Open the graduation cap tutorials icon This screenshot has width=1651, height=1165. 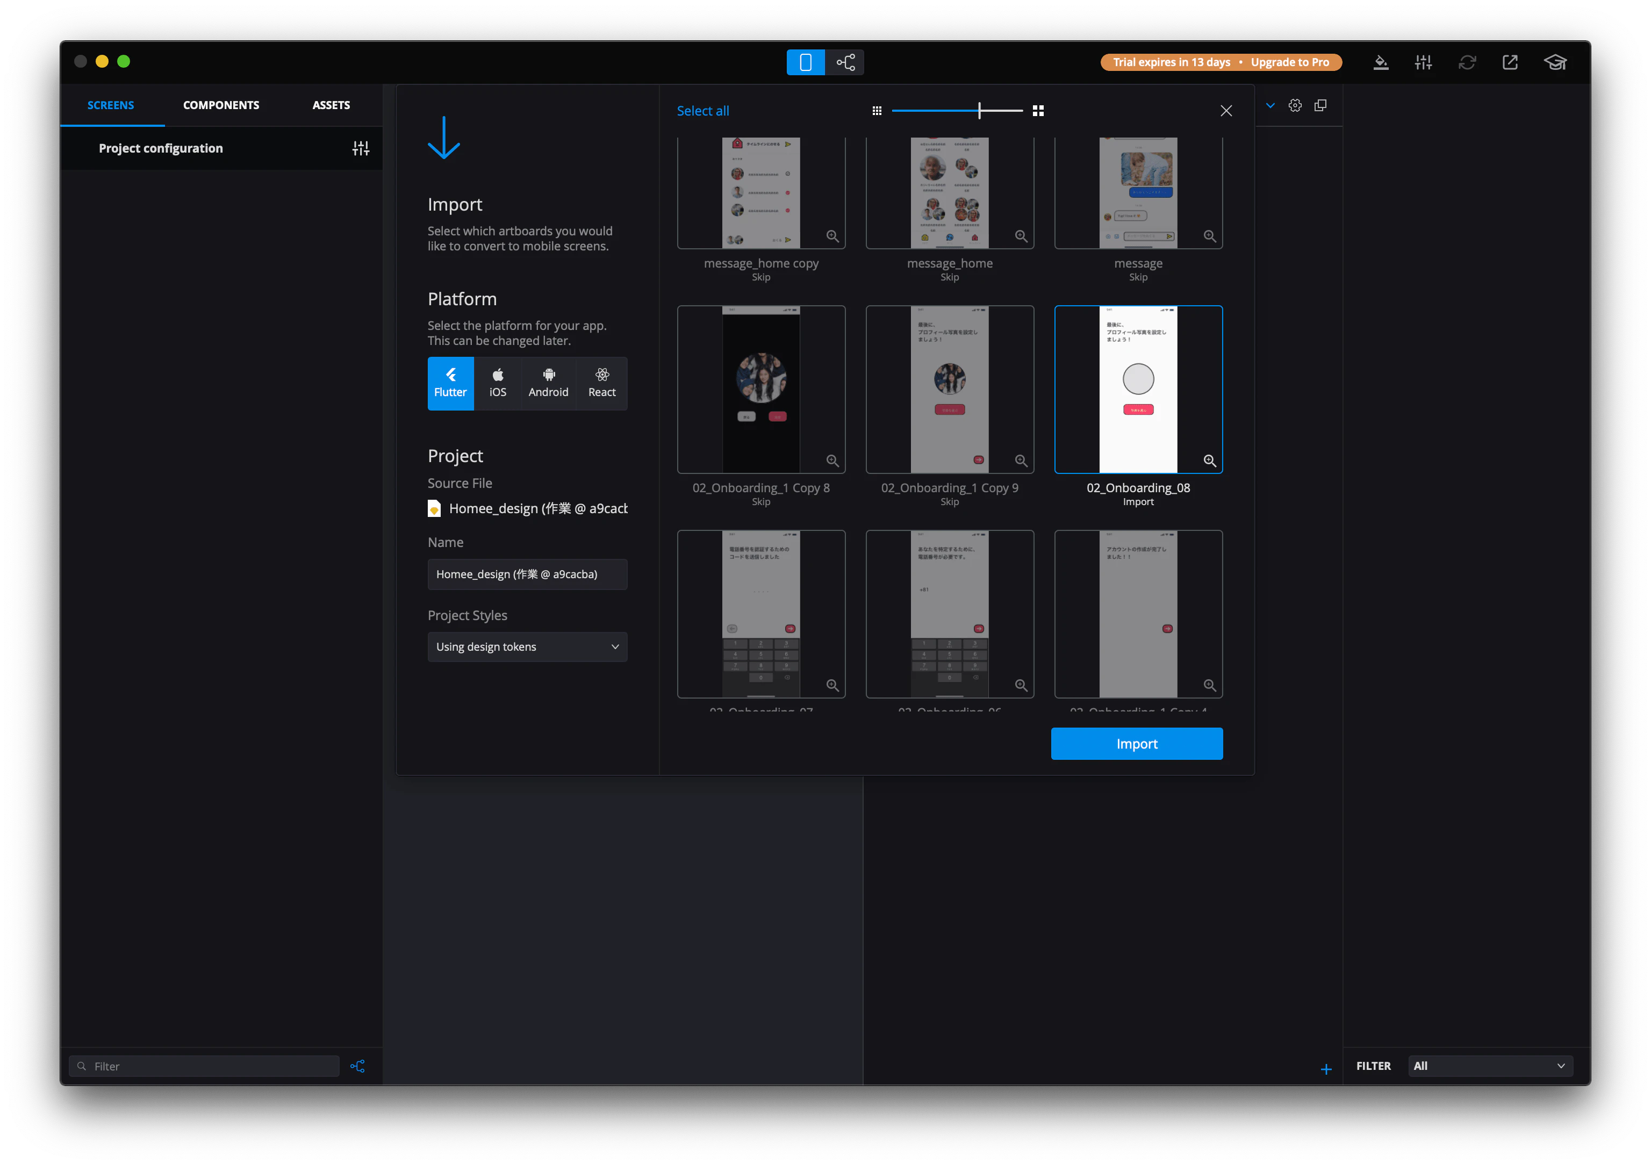1555,62
